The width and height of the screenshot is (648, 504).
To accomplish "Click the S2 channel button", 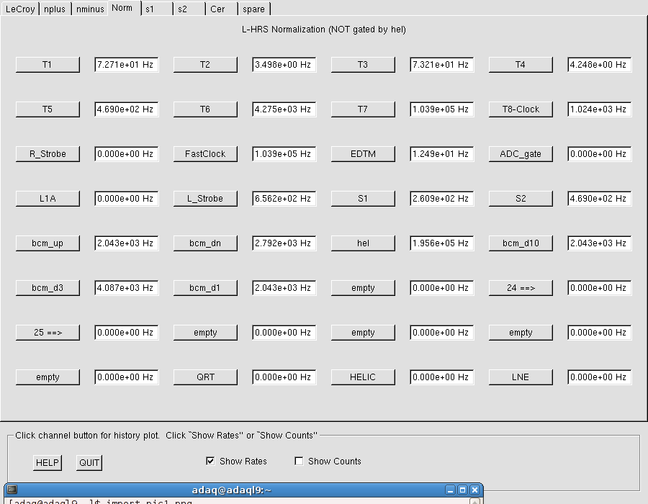I will [x=521, y=199].
